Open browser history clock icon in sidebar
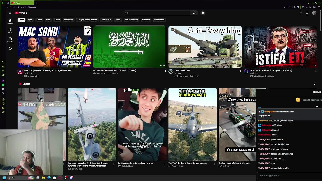 coord(3,103)
